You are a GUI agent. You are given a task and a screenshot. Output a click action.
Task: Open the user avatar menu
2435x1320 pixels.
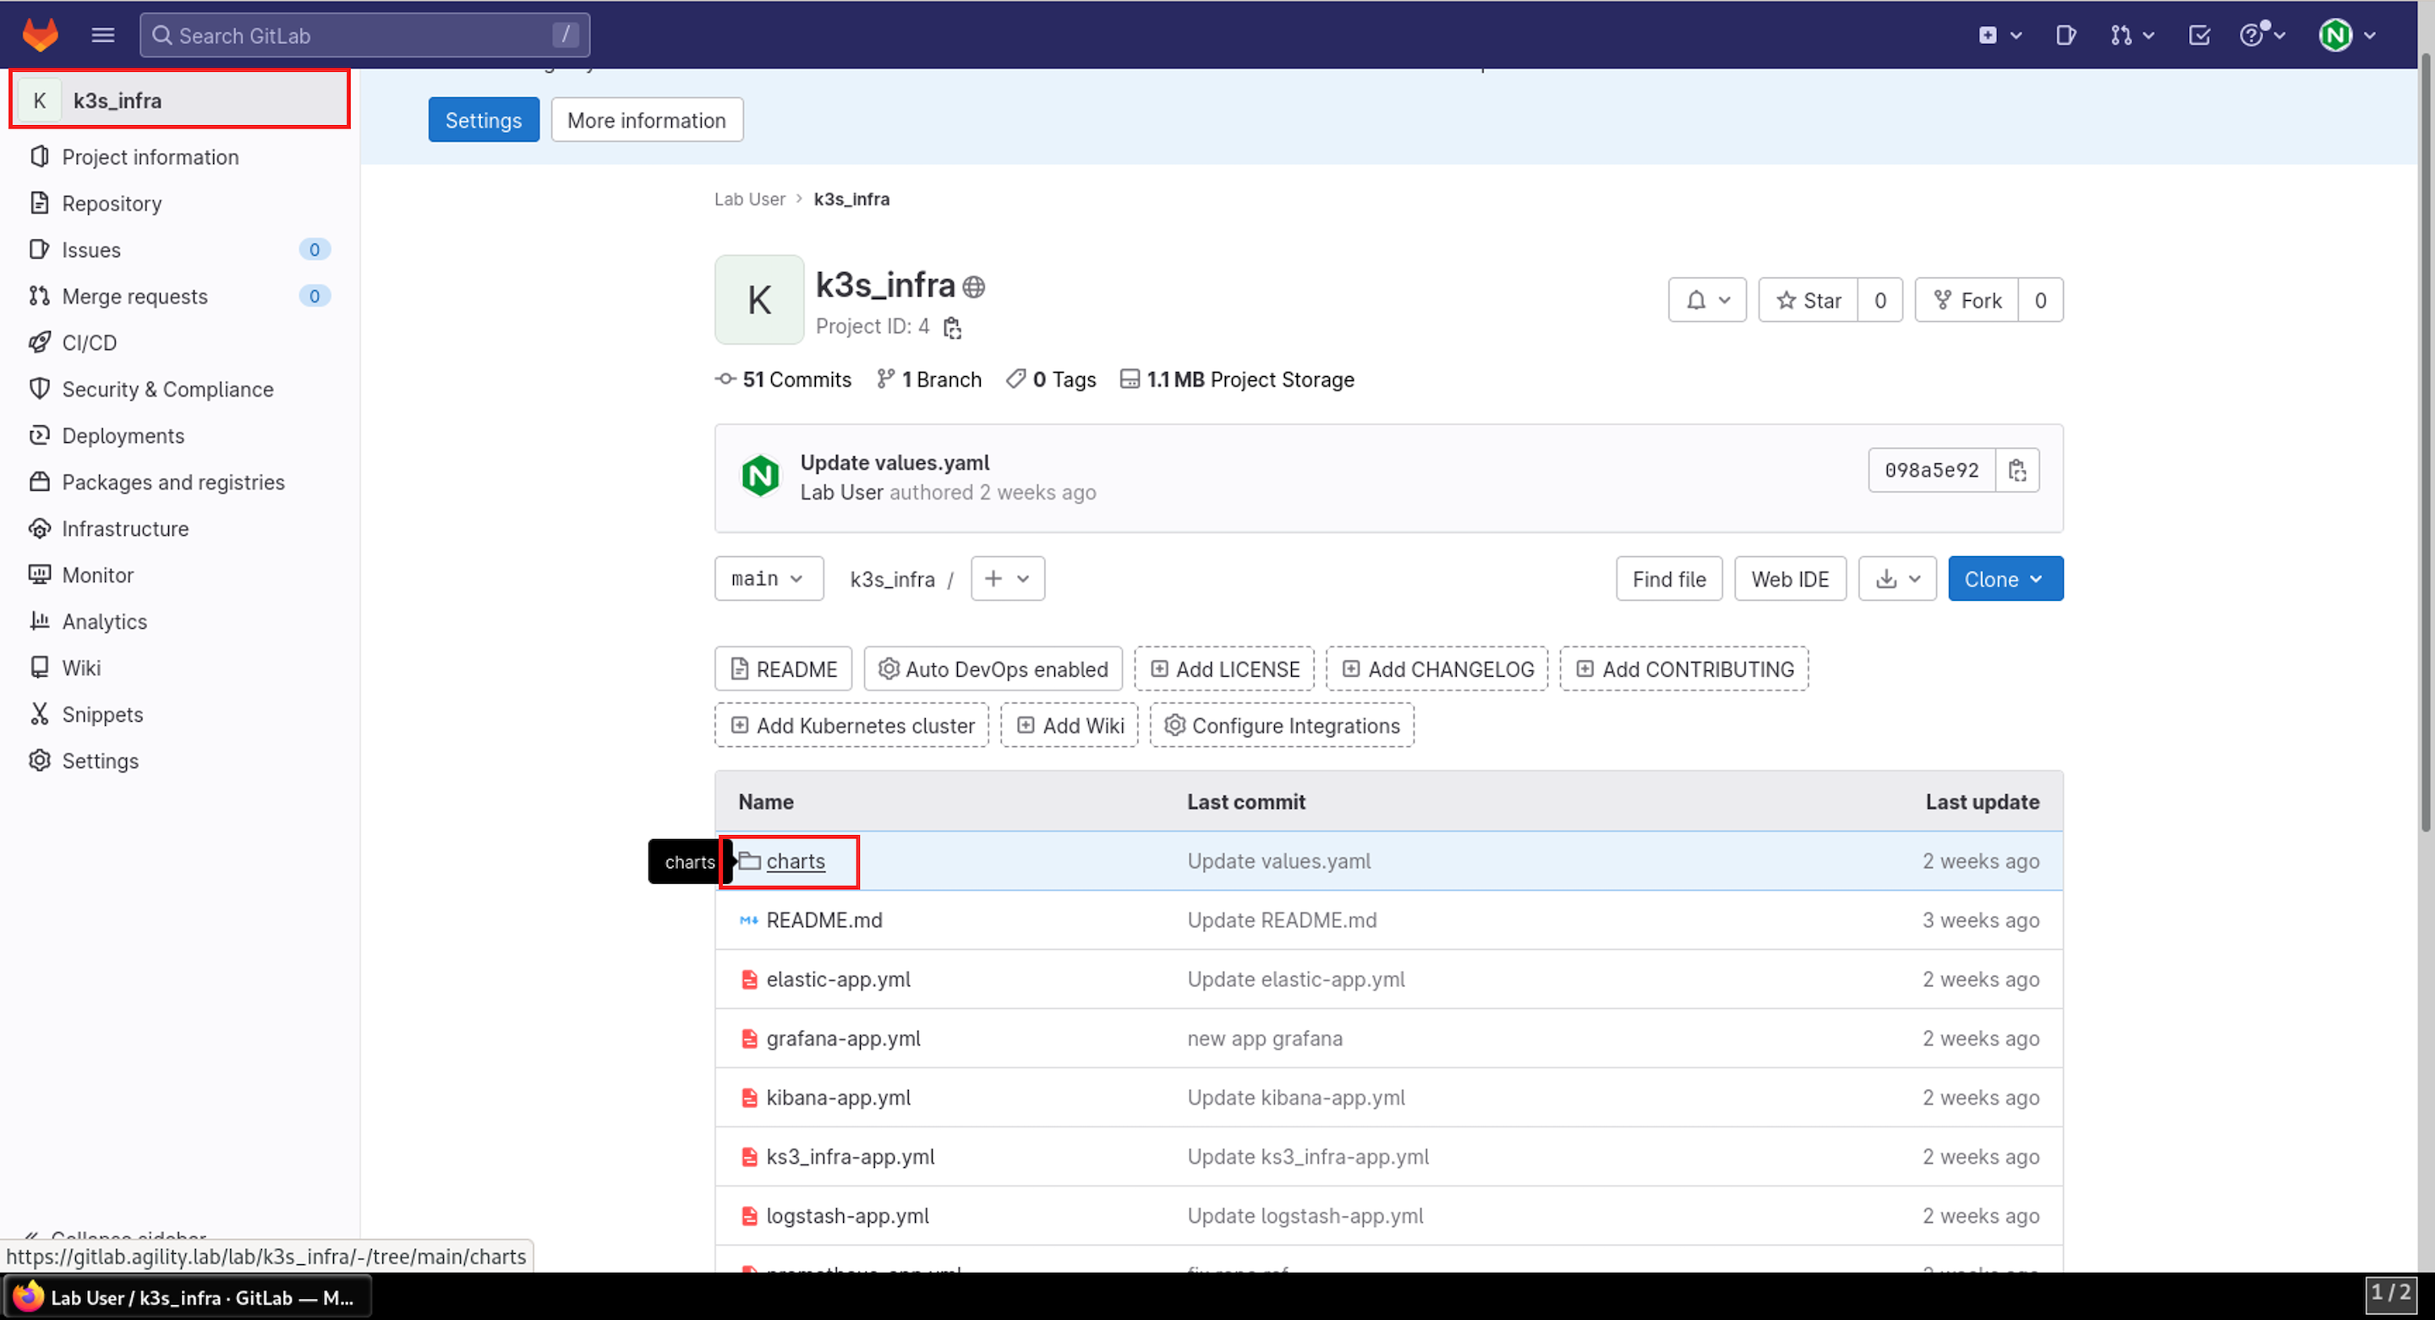coord(2347,35)
